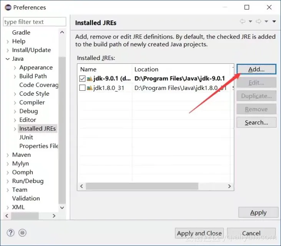Select the jdk1.8.0_31 name cell

pos(109,88)
